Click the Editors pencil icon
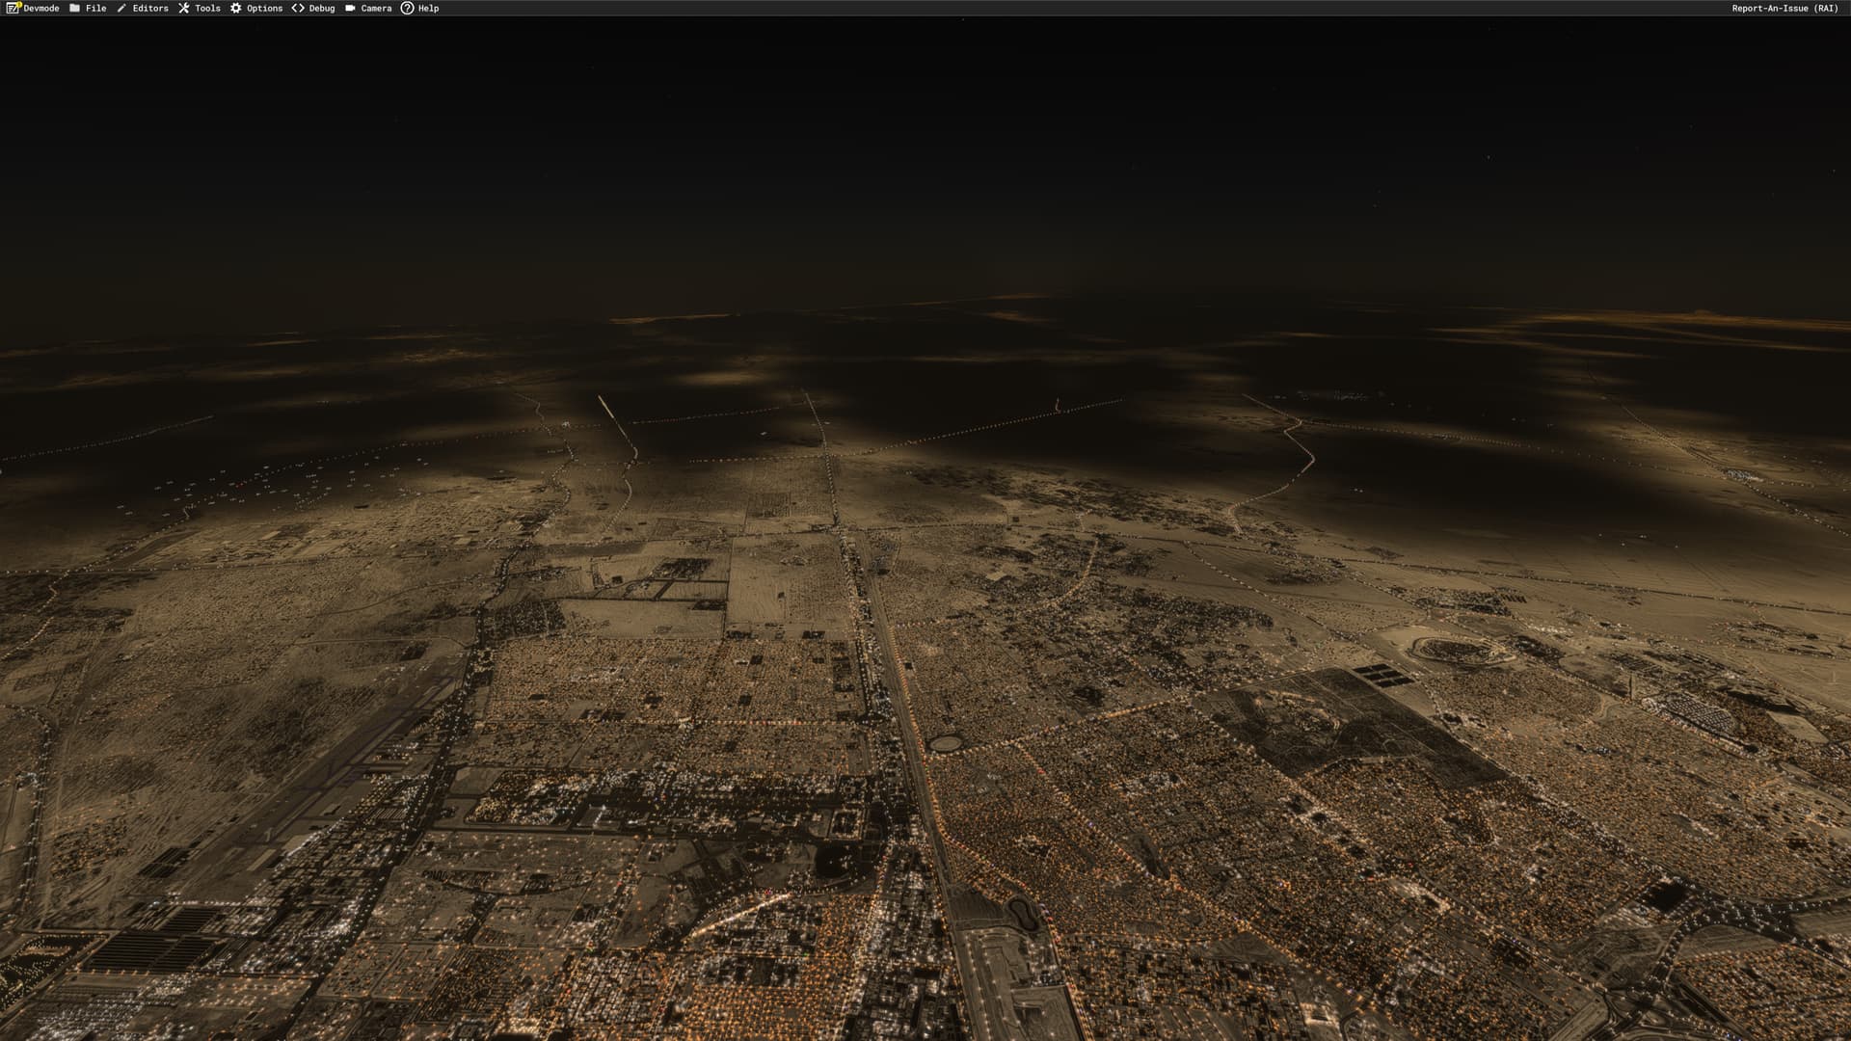The height and width of the screenshot is (1041, 1851). pos(121,8)
